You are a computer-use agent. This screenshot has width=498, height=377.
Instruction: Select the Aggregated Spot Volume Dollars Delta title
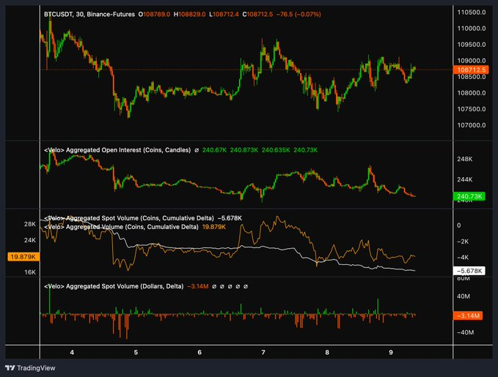(x=114, y=286)
